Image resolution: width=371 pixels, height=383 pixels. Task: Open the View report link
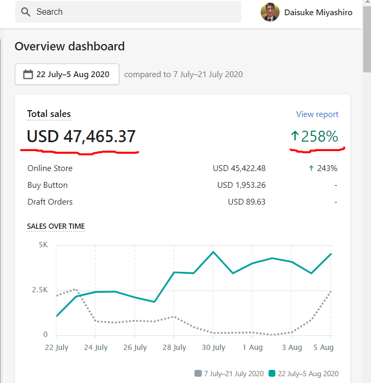[x=317, y=114]
